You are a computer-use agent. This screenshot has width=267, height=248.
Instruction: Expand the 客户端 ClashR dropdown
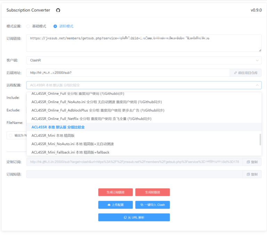point(144,60)
